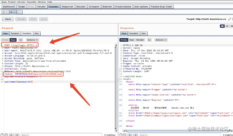
Task: Edit the Repeater target with the pencil icon
Action: click(x=230, y=19)
